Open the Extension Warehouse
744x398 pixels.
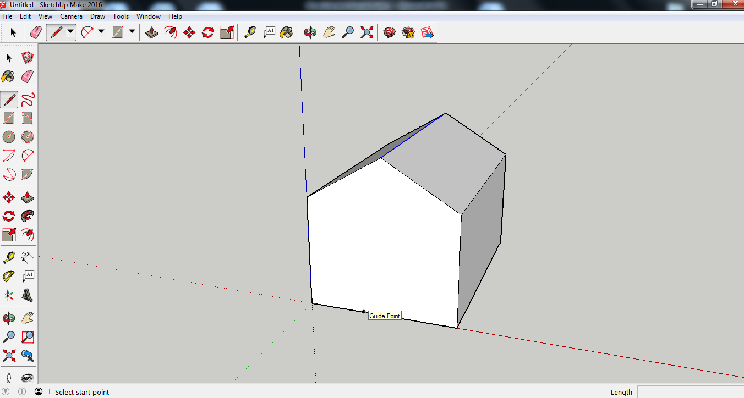coord(408,32)
